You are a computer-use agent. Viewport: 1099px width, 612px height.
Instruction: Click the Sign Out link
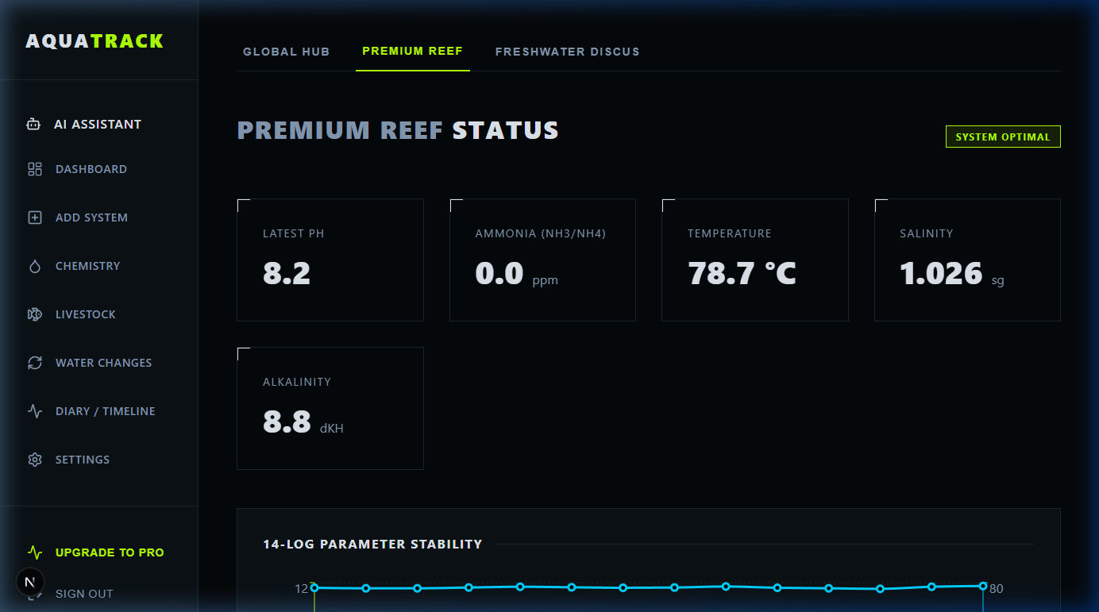coord(84,594)
